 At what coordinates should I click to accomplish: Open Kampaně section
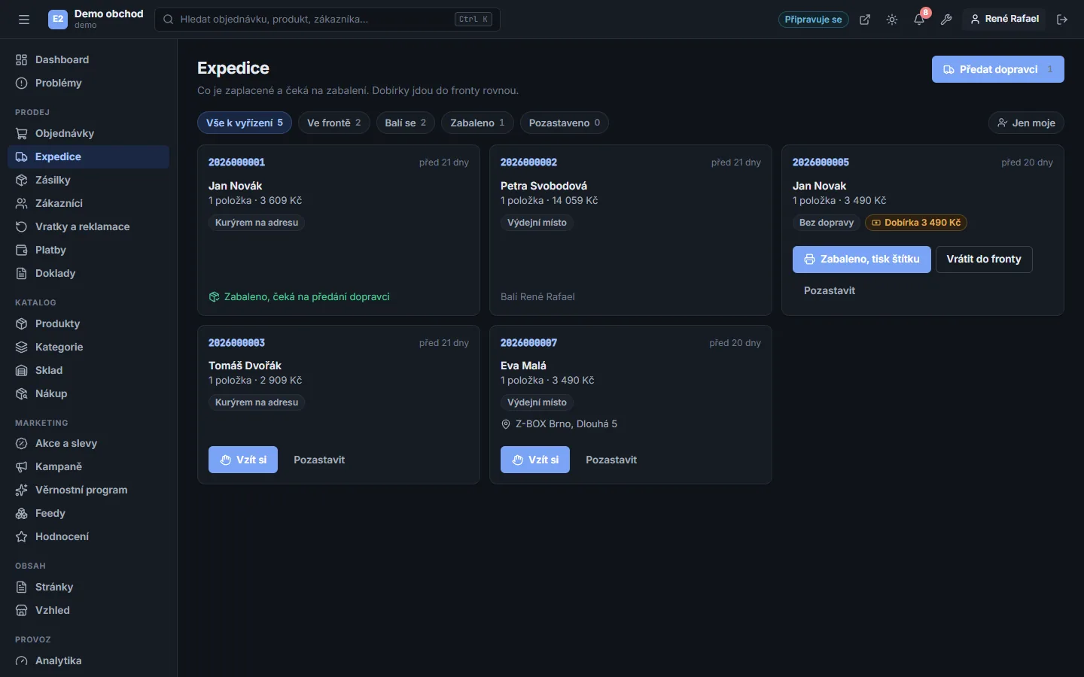88,466
